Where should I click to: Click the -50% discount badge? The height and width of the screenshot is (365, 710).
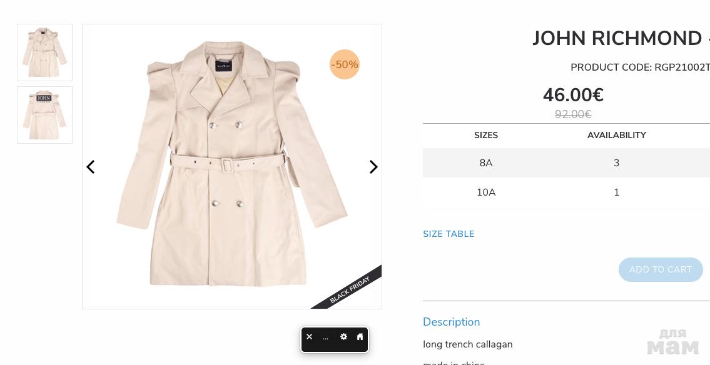coord(345,64)
